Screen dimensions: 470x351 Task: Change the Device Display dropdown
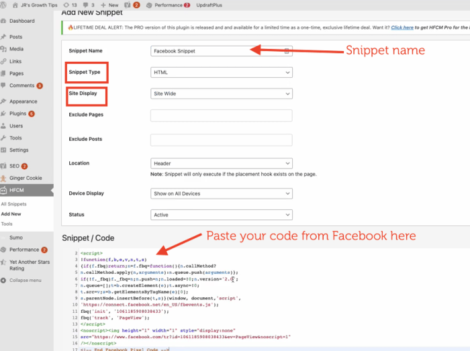(x=222, y=193)
